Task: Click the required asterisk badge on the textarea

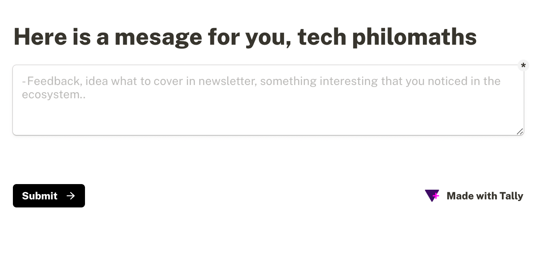Action: (x=523, y=66)
